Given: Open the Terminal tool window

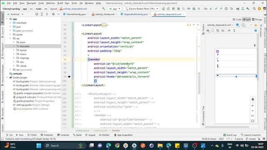Looking at the screenshot, I should tap(63, 135).
